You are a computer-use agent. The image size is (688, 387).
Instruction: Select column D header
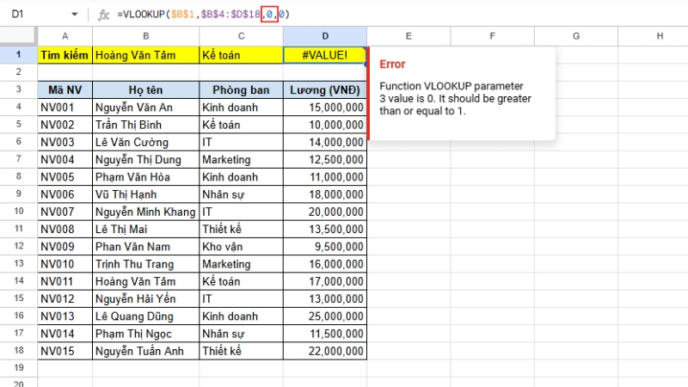324,36
